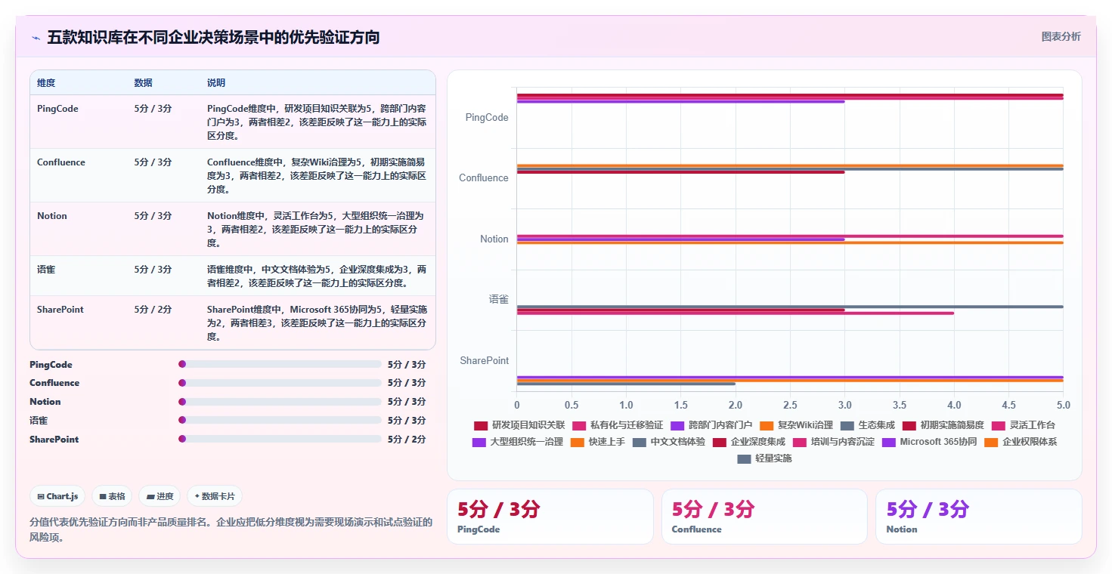Click the Confluence progress bar
The height and width of the screenshot is (574, 1112).
[x=280, y=383]
